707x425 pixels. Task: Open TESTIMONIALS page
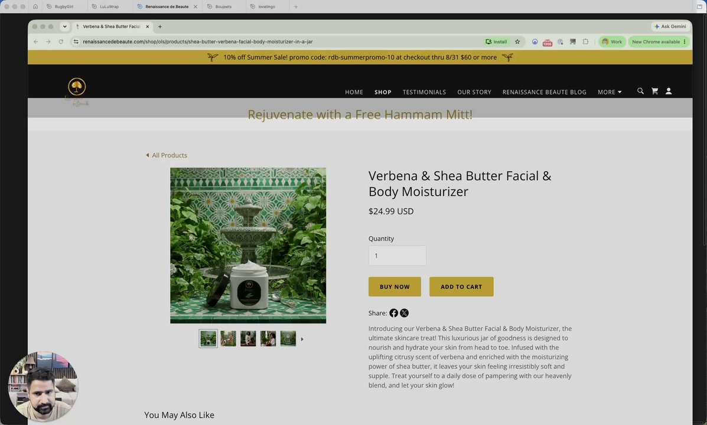[x=424, y=92]
